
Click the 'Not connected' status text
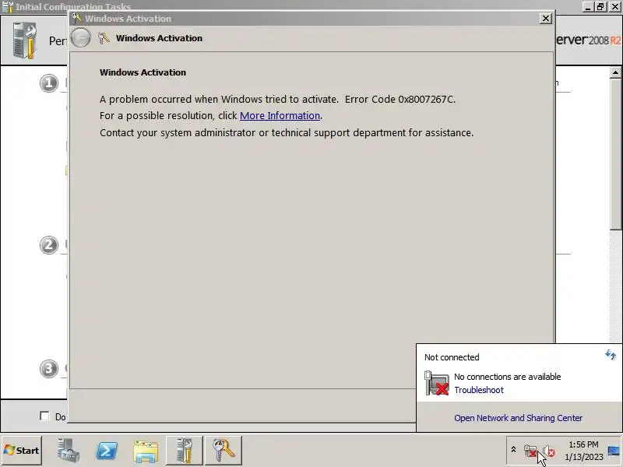[452, 357]
